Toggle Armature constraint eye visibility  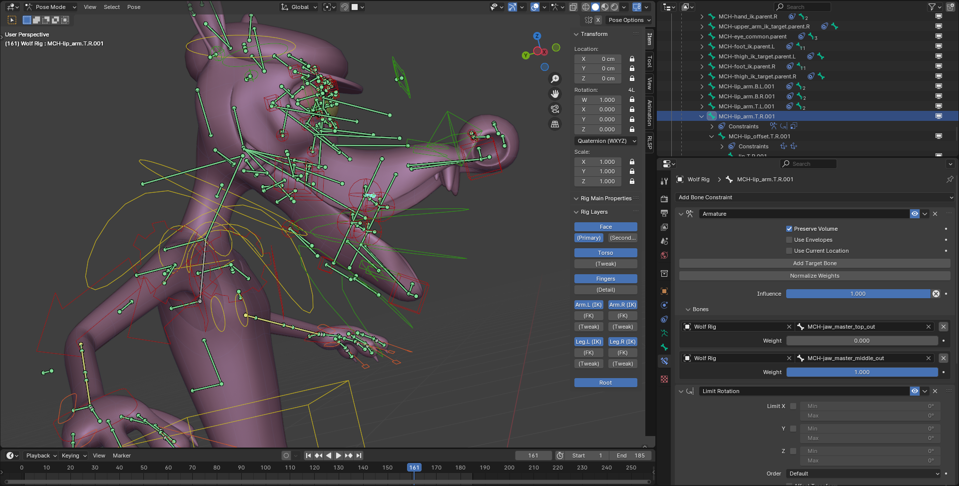pos(915,214)
